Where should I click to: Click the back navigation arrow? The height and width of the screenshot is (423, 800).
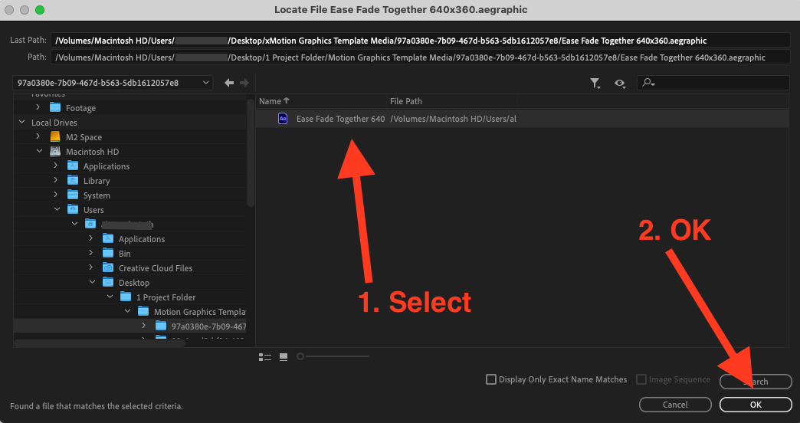coord(228,83)
